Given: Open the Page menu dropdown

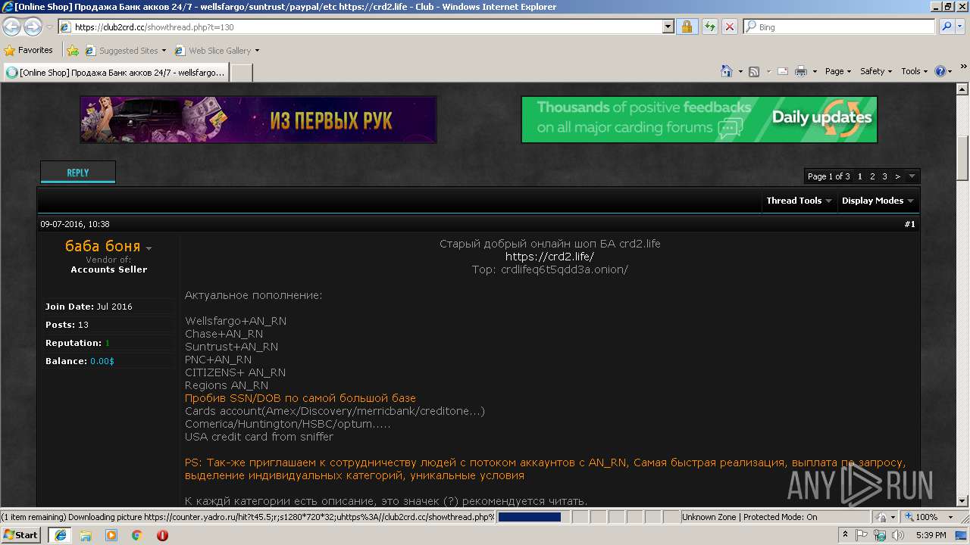Looking at the screenshot, I should [837, 71].
